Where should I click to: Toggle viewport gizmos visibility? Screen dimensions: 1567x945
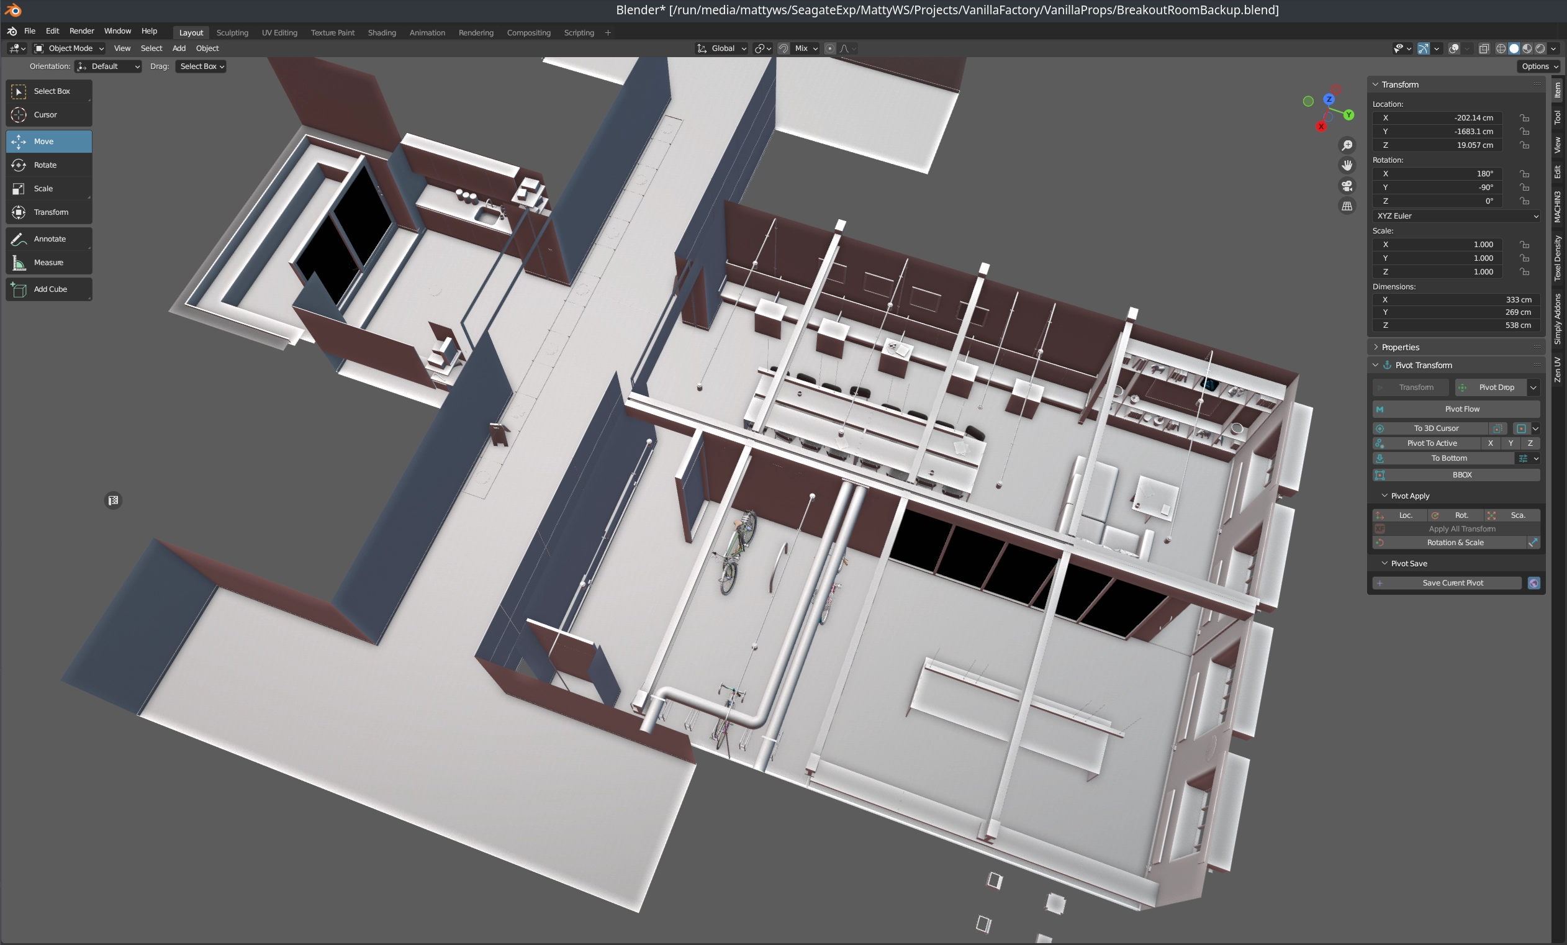(1423, 48)
